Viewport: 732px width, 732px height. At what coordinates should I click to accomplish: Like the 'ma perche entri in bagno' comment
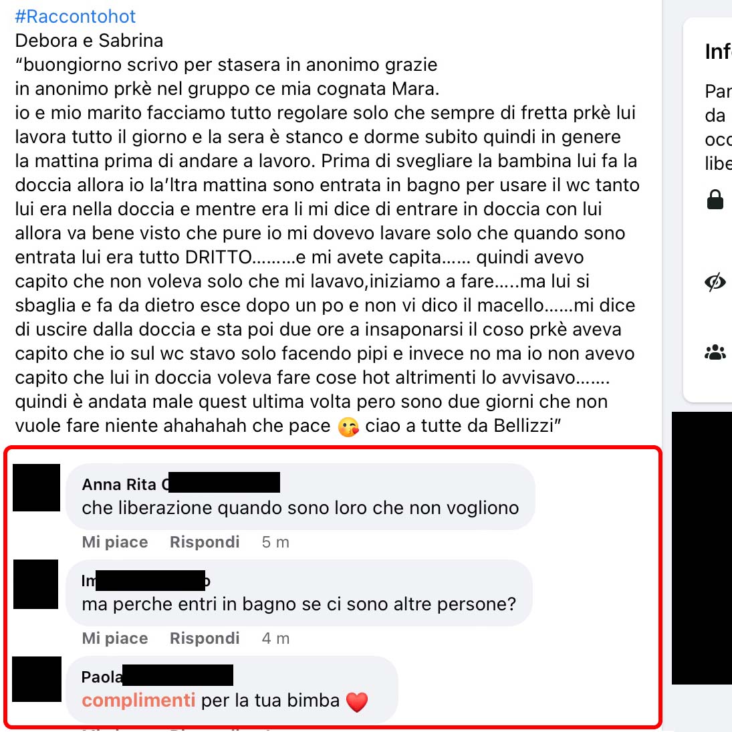point(115,638)
